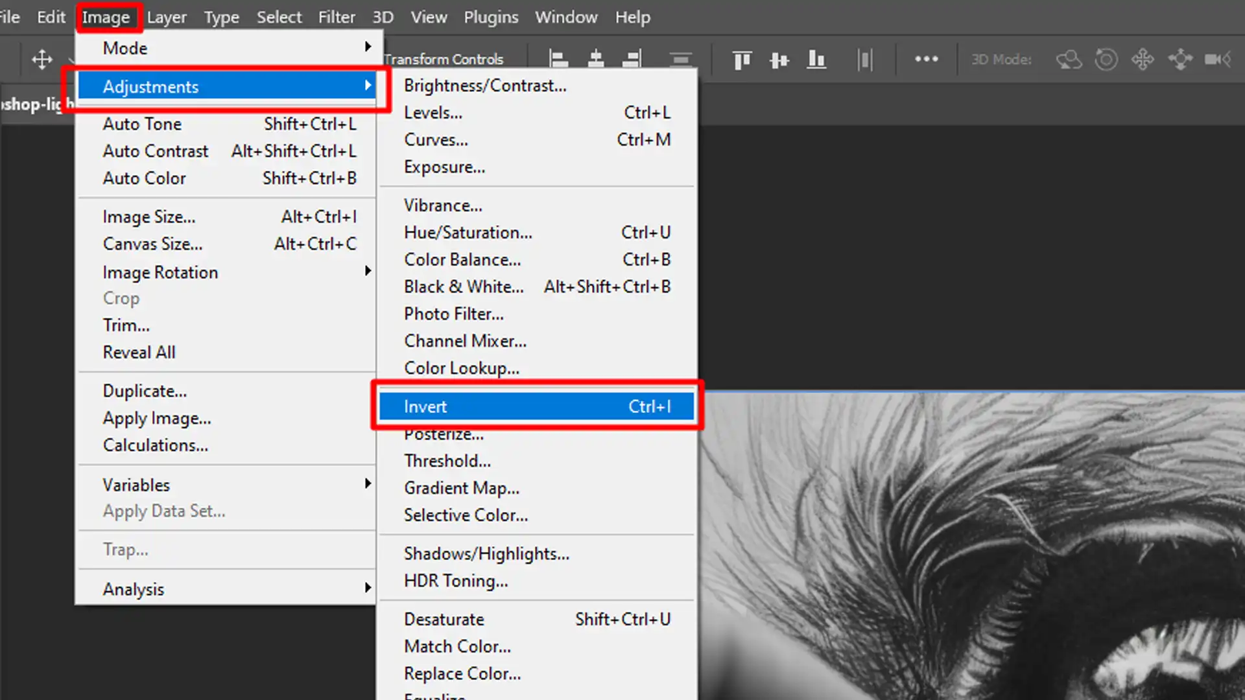Screen dimensions: 1245x700
Task: Expand the Image Rotation submenu
Action: click(160, 272)
